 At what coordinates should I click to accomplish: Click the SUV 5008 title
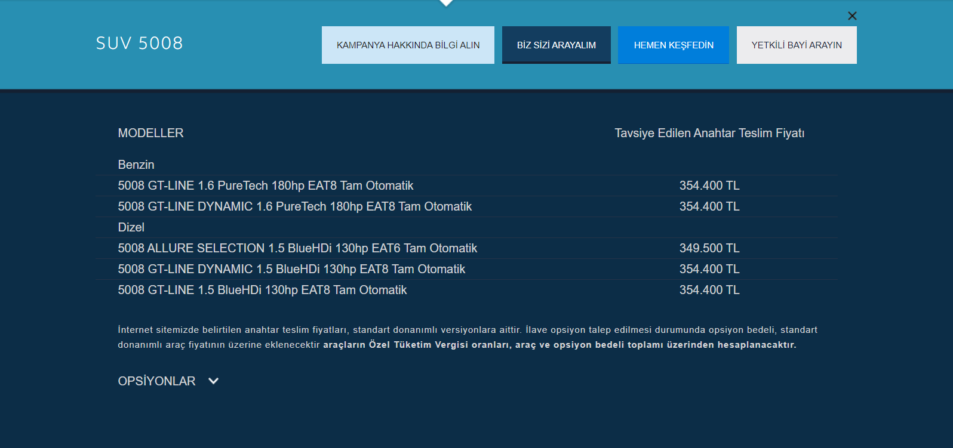tap(139, 43)
